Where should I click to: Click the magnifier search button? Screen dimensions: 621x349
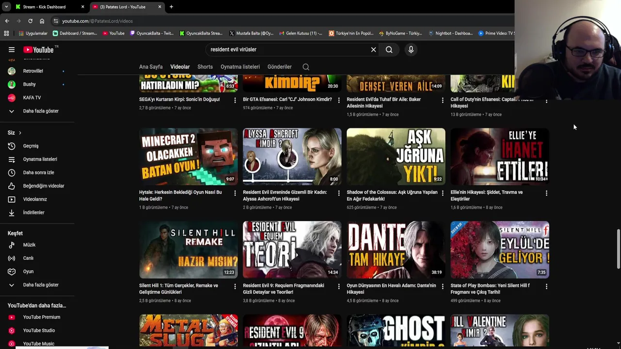coord(389,49)
